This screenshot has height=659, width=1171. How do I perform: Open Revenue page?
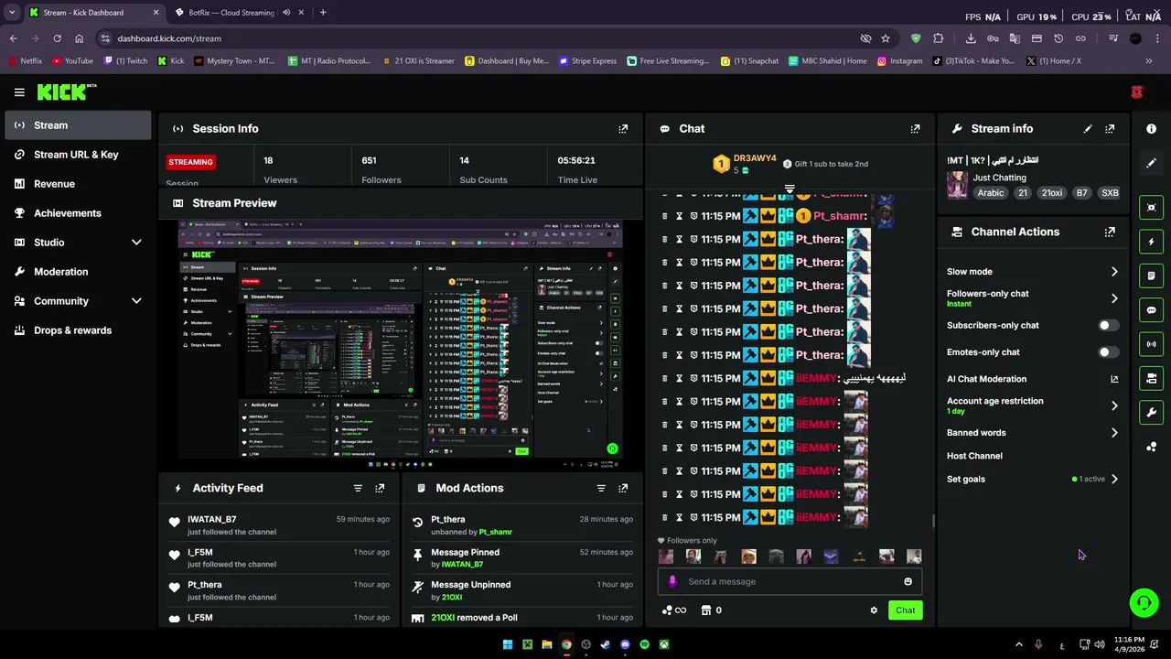[x=78, y=184]
